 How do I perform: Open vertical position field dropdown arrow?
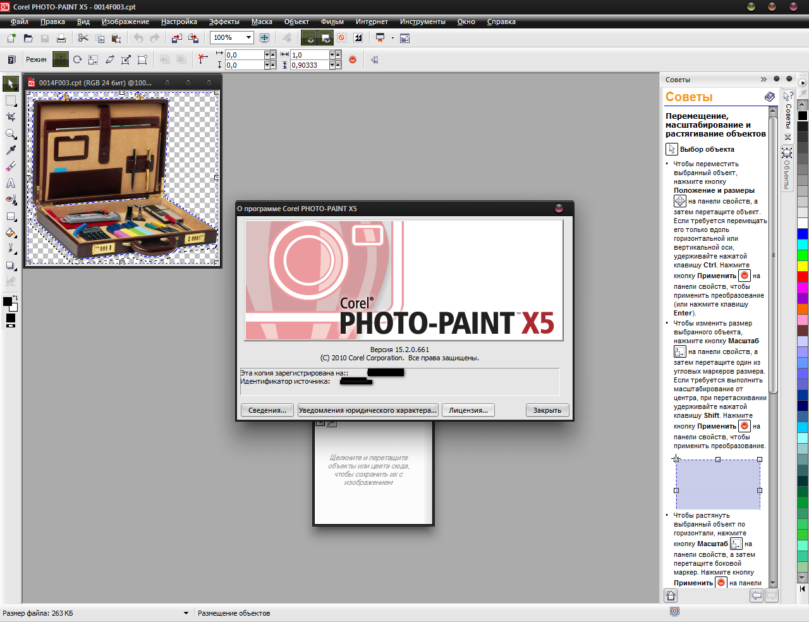click(x=267, y=65)
